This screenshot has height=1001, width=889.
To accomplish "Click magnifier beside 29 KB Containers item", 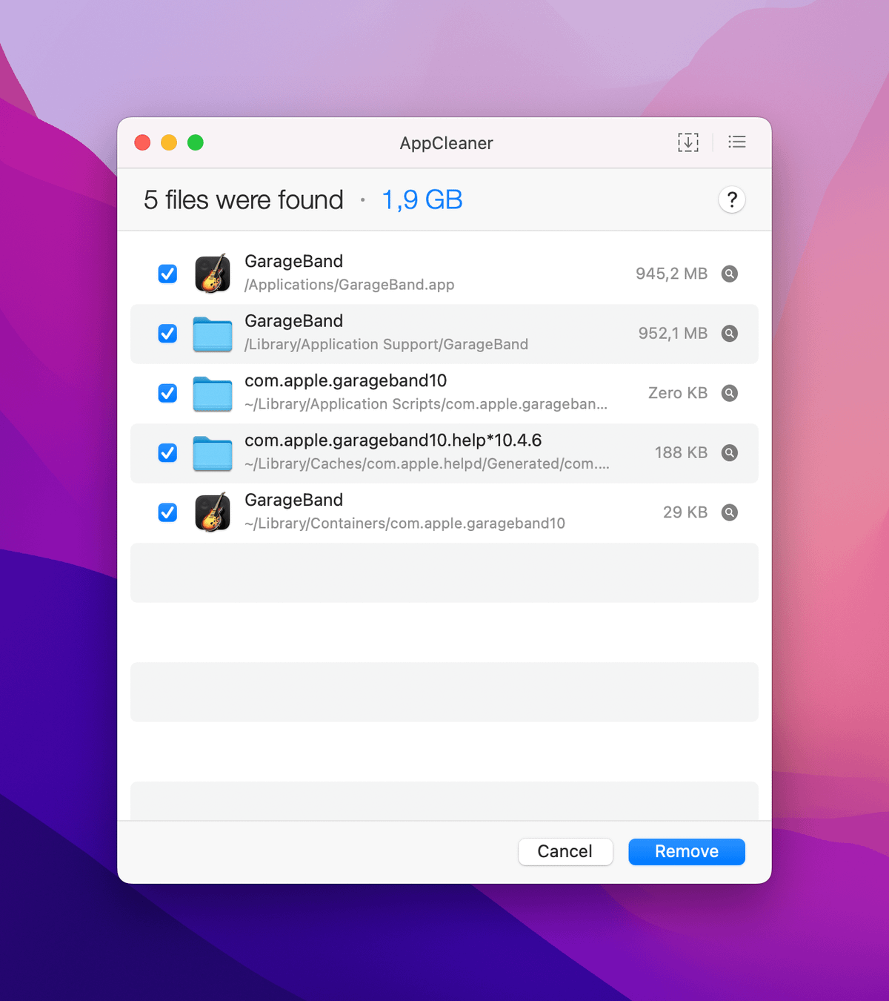I will pos(730,512).
